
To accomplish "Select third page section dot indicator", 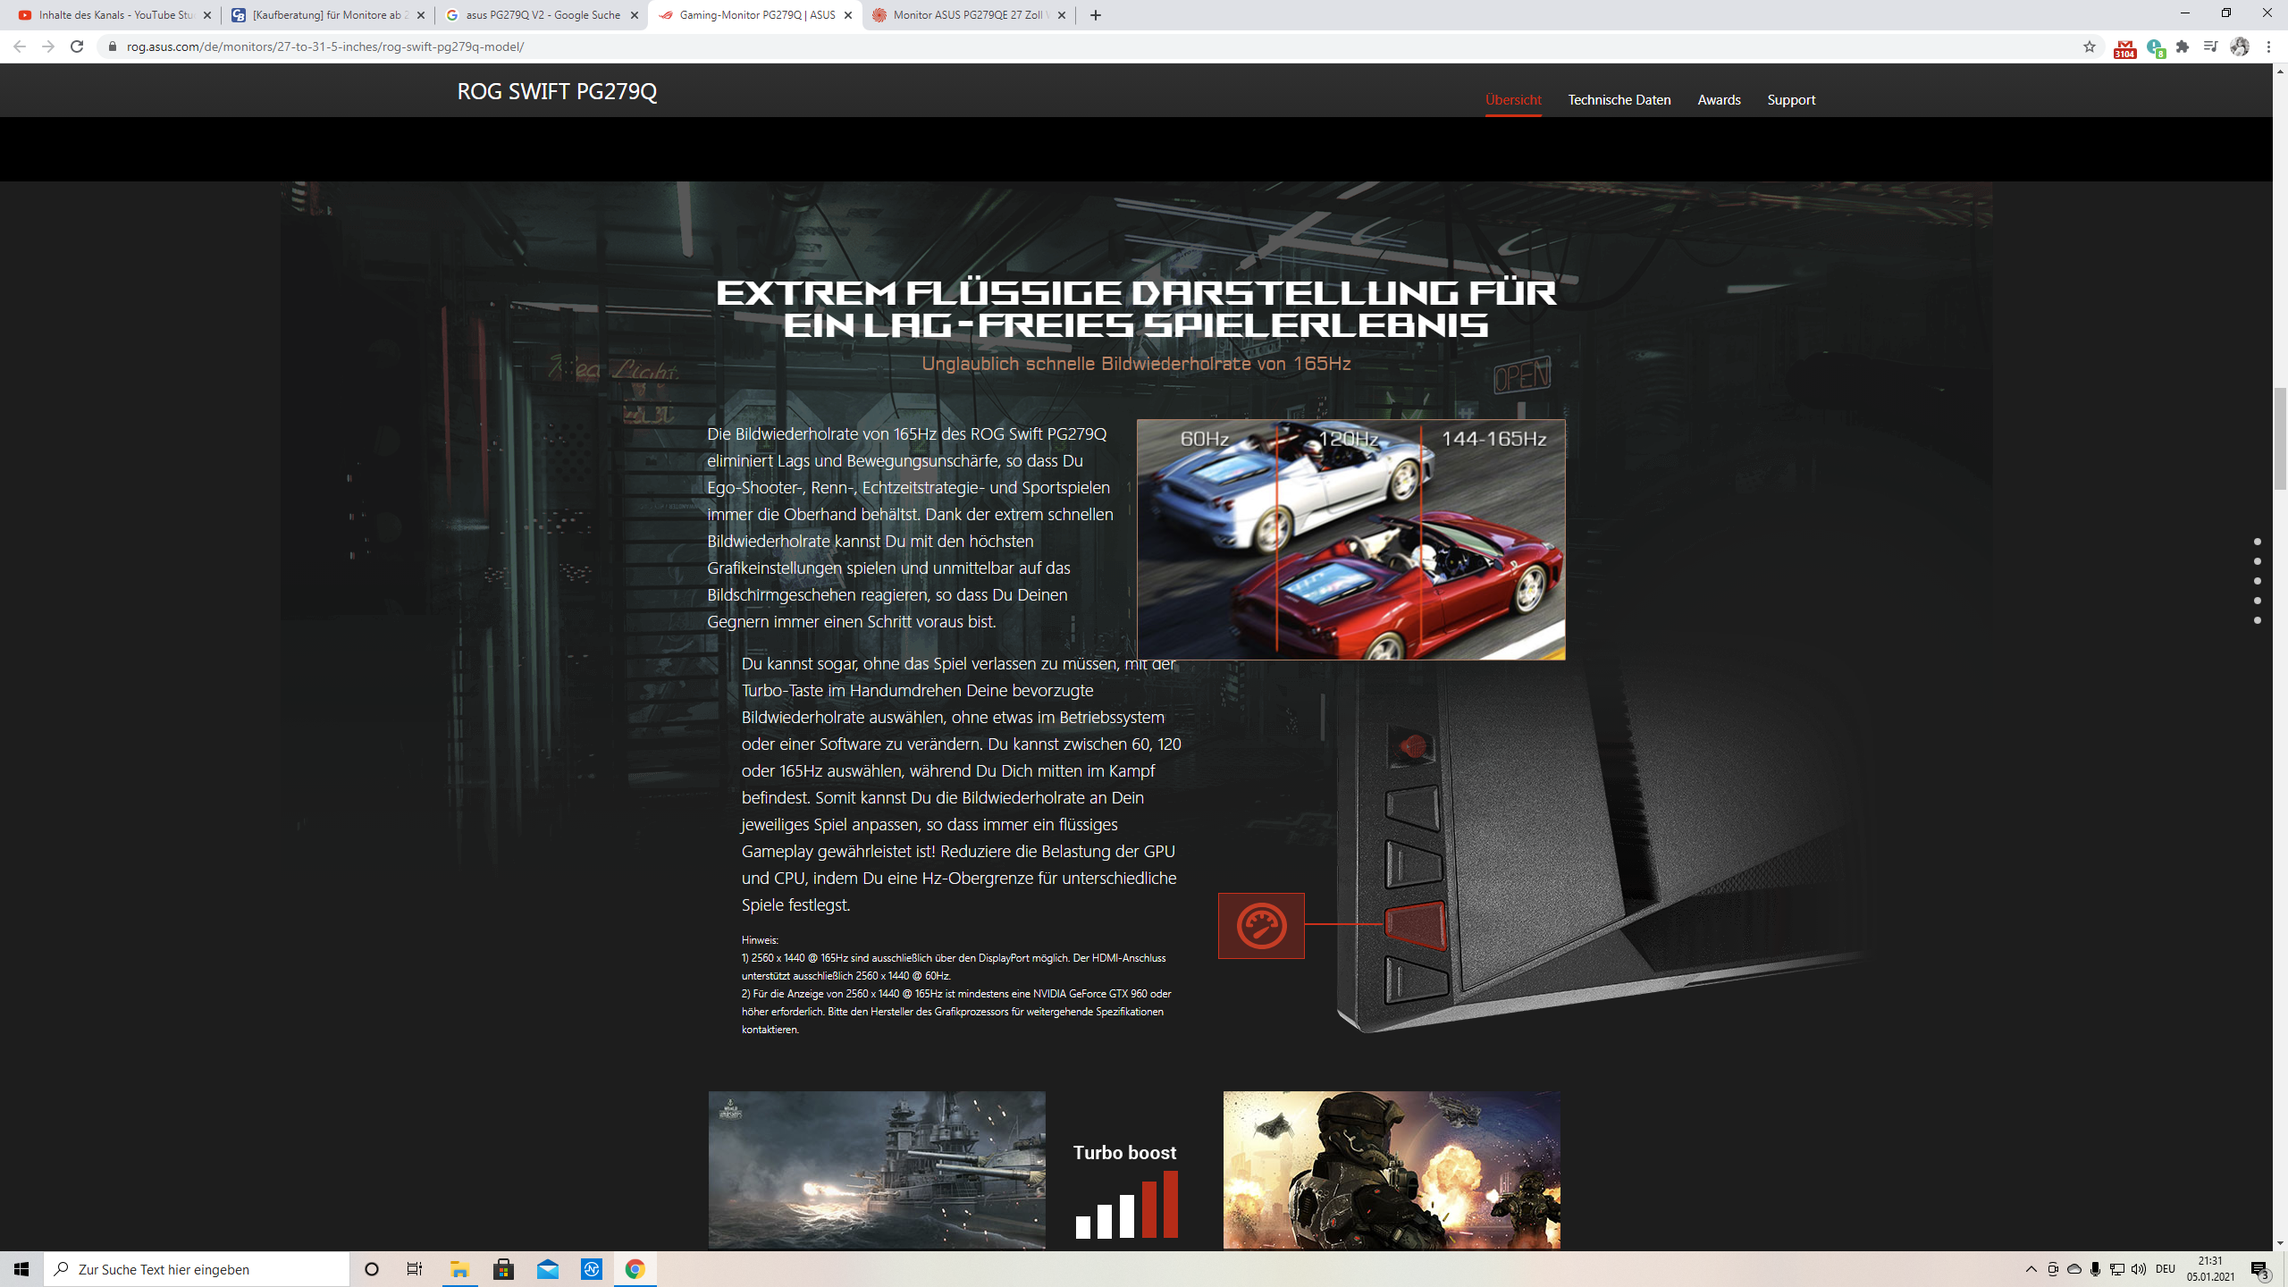I will [2258, 581].
